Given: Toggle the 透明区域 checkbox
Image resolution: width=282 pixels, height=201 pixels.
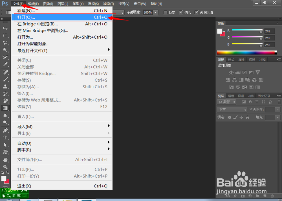Looking at the screenshot, I should [197, 12].
